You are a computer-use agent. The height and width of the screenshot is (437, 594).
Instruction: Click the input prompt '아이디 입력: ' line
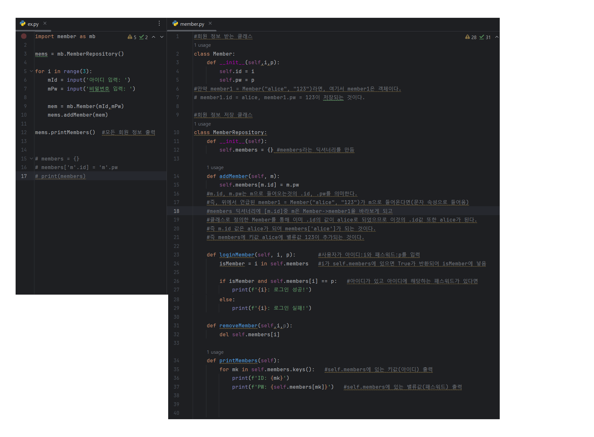pos(89,80)
